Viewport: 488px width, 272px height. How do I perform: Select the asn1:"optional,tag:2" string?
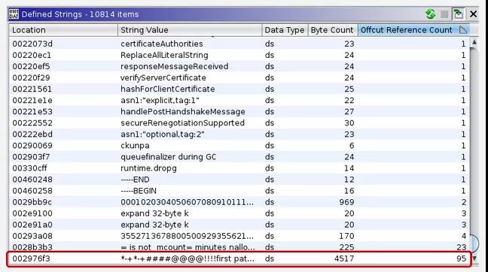point(163,134)
